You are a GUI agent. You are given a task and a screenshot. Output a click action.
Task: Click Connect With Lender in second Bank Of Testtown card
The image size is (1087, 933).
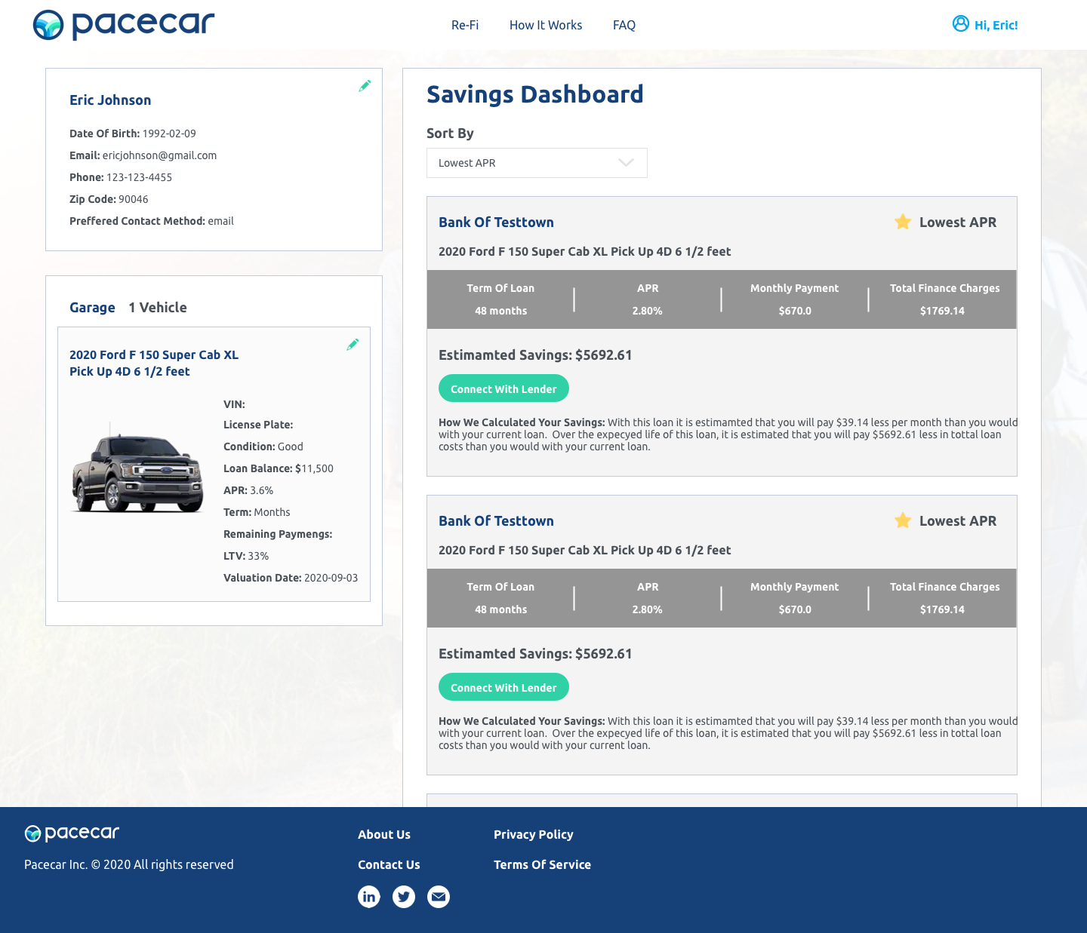tap(503, 687)
